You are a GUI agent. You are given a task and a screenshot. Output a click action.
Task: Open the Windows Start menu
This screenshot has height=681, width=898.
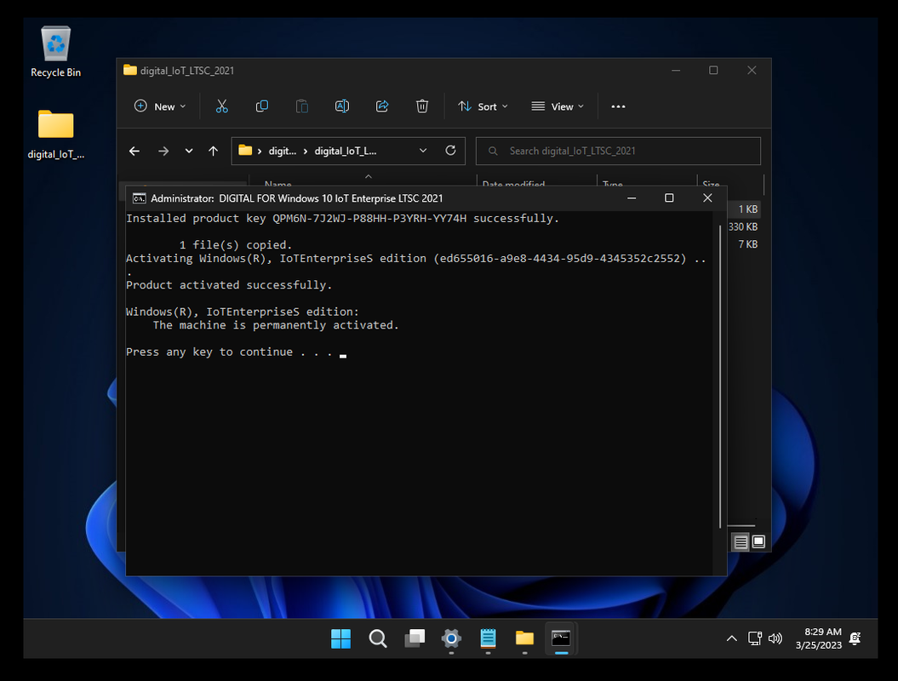[340, 638]
